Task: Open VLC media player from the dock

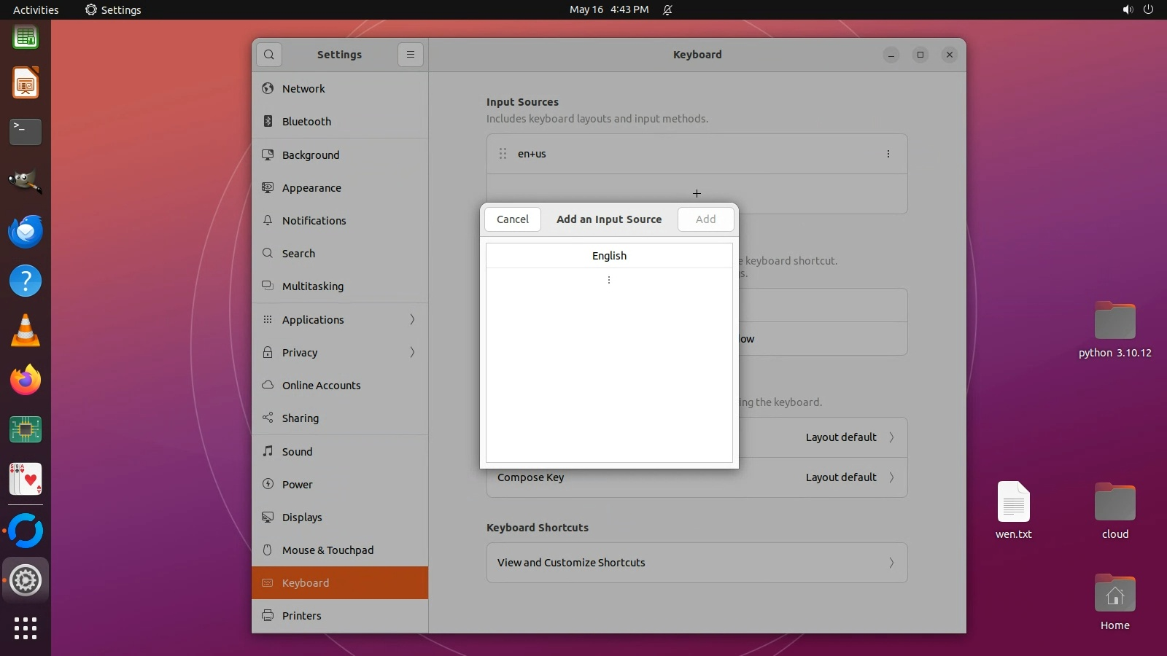Action: point(26,331)
